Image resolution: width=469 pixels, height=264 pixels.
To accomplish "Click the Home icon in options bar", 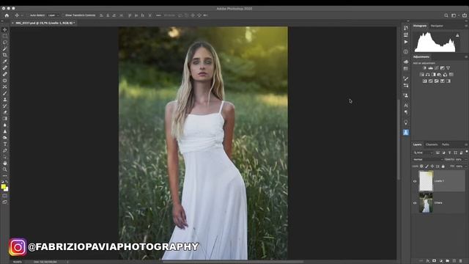I will point(7,15).
